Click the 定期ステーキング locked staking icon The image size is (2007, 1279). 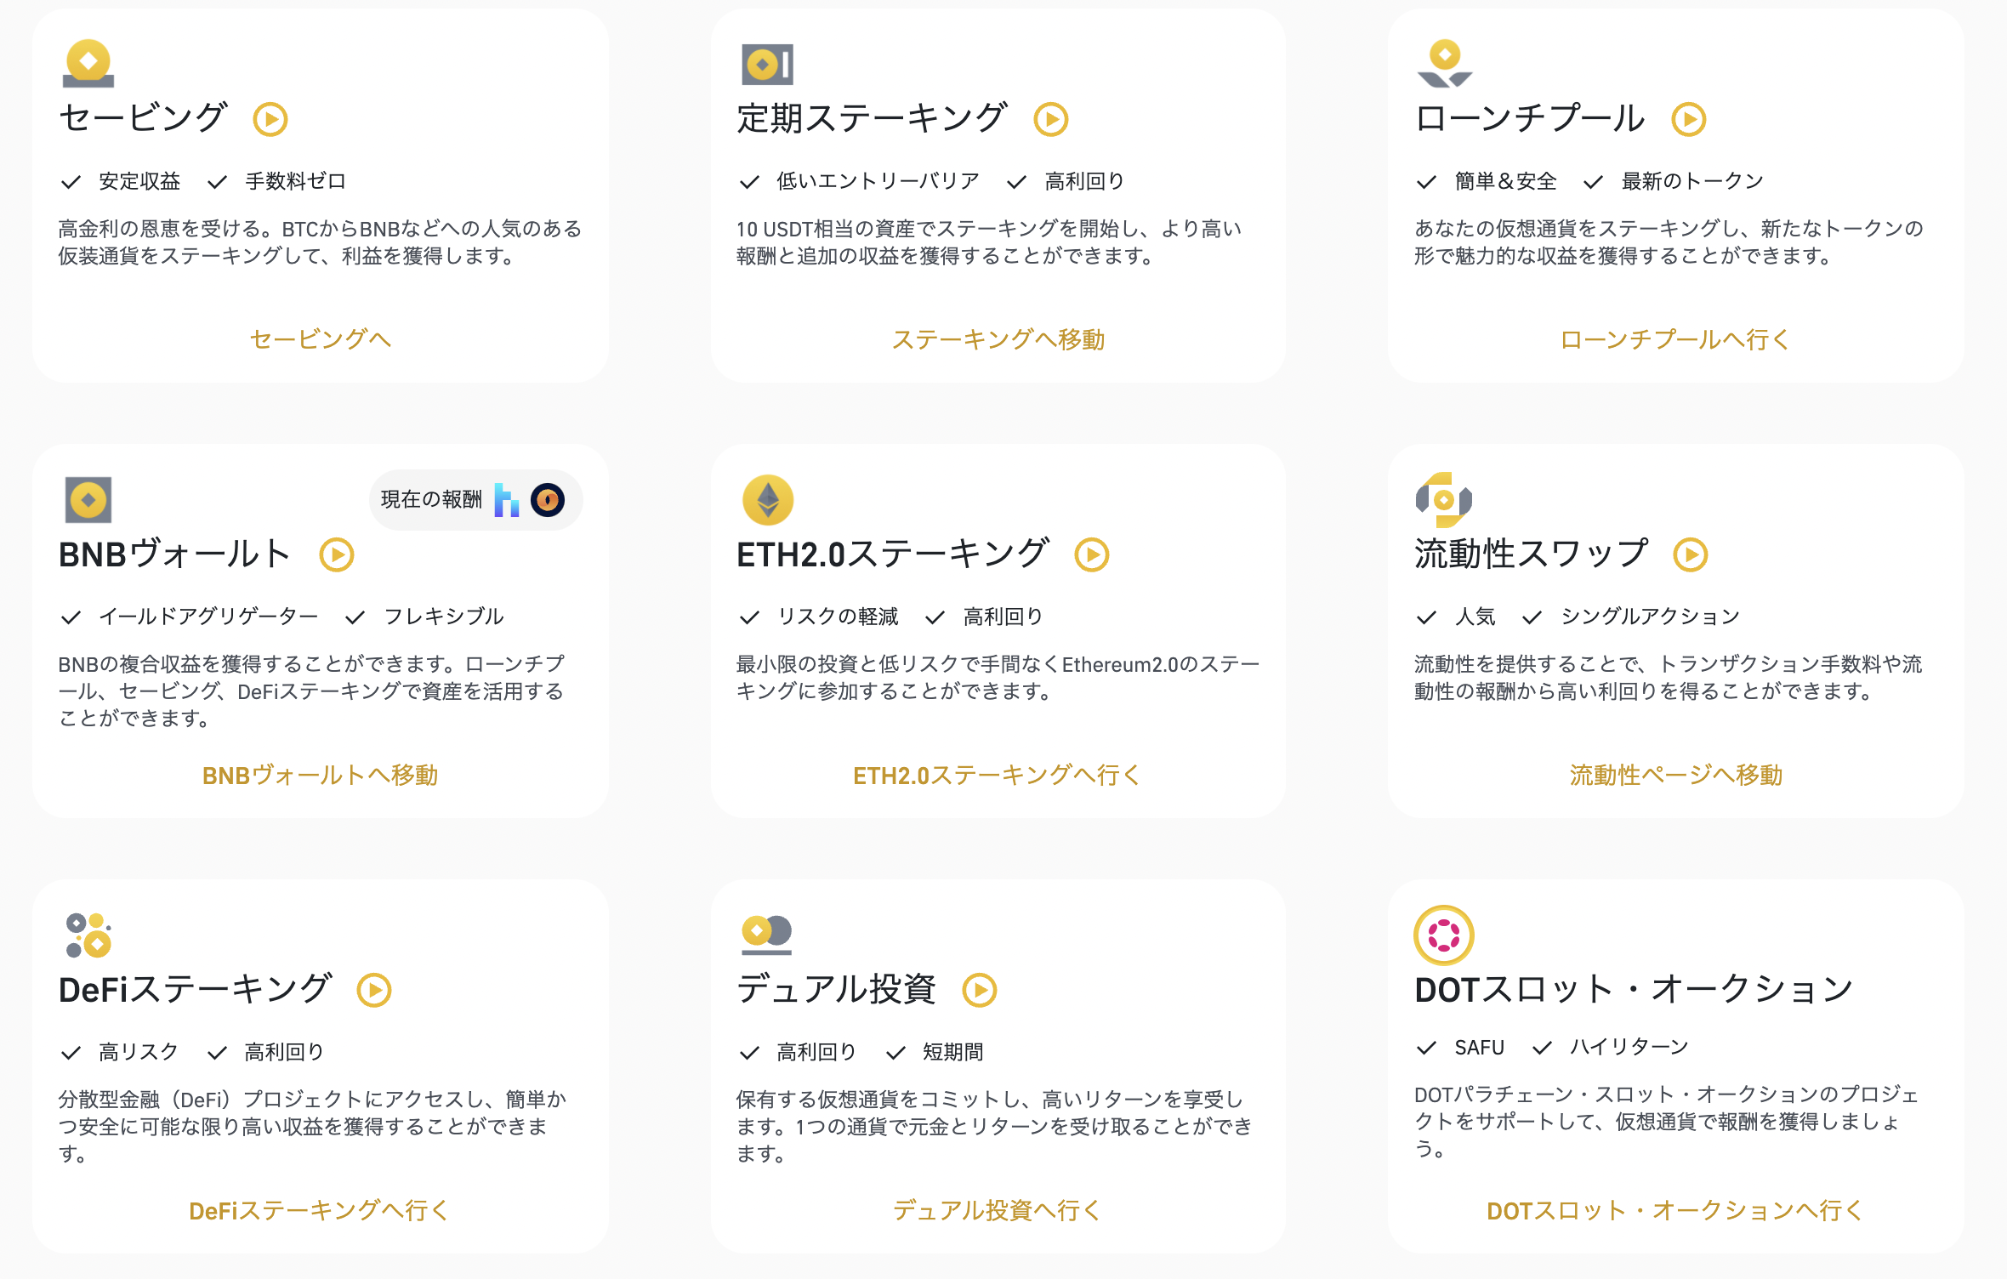[x=766, y=63]
